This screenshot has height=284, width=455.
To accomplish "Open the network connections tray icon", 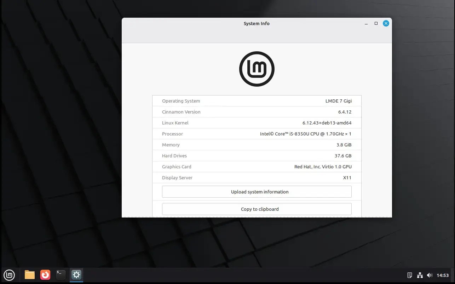I will (420, 275).
